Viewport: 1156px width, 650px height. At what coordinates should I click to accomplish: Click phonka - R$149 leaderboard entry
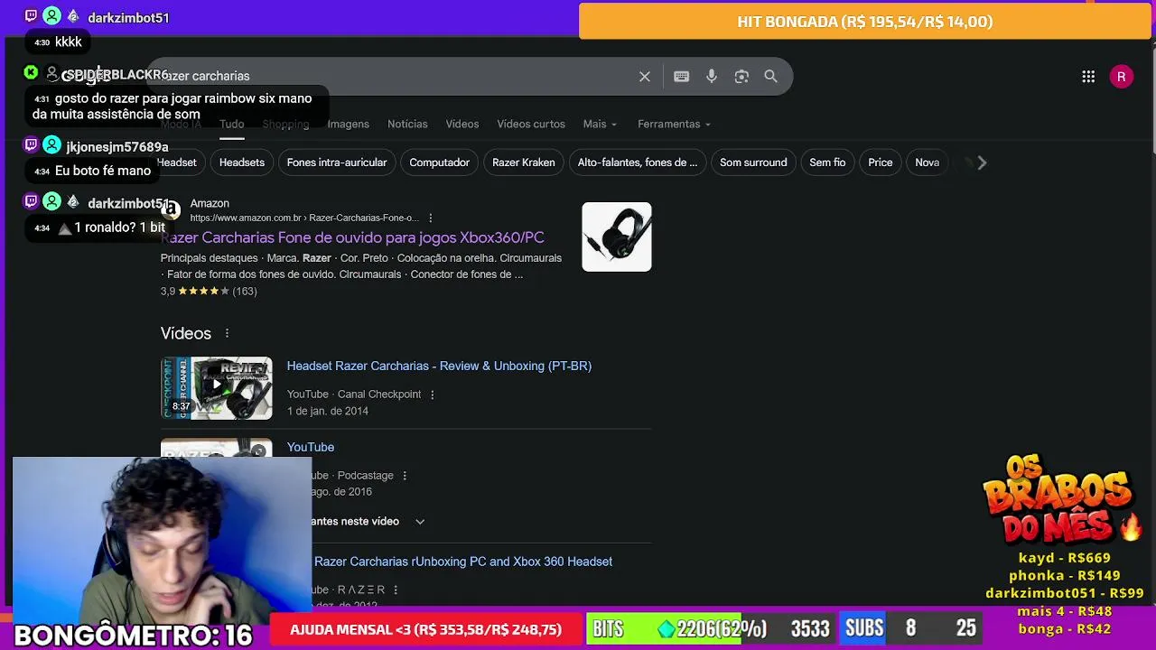(1065, 575)
